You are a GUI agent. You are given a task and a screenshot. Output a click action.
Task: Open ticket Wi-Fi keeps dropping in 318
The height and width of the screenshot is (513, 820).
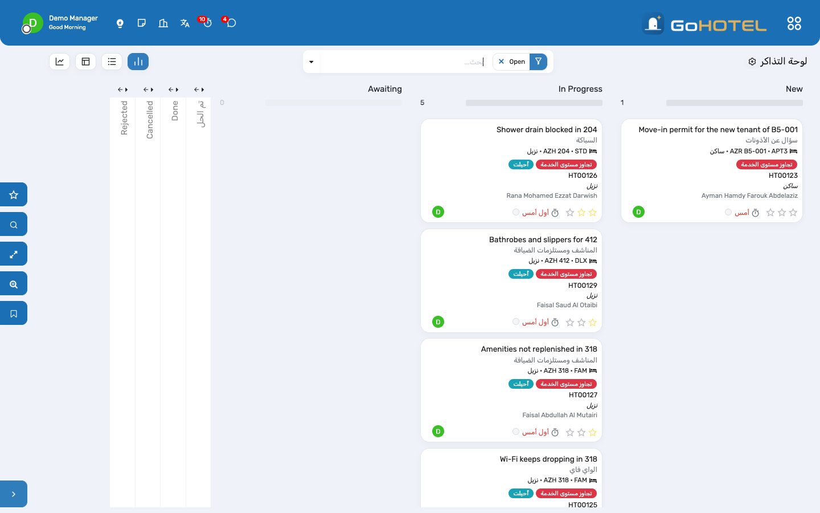tap(548, 459)
